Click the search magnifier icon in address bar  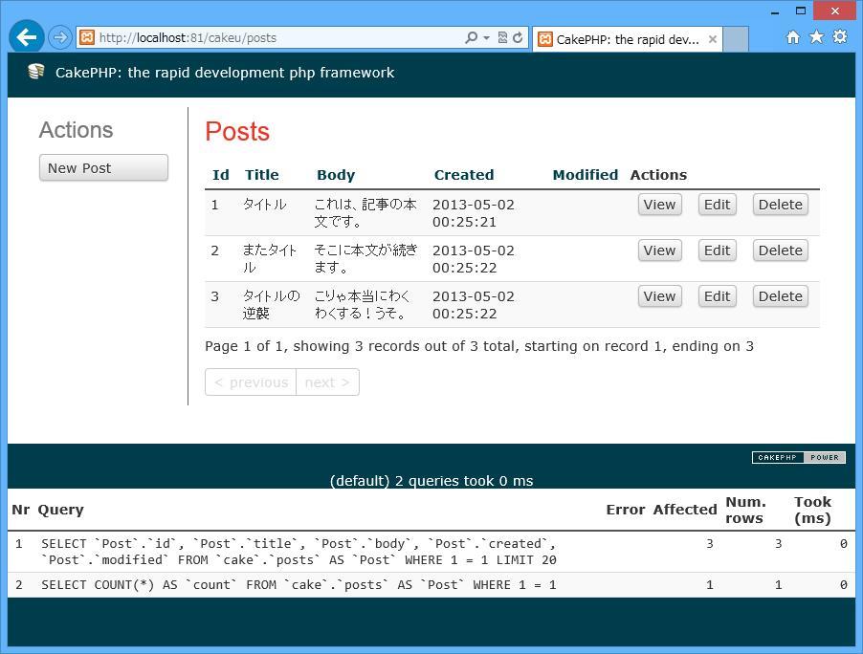tap(471, 38)
